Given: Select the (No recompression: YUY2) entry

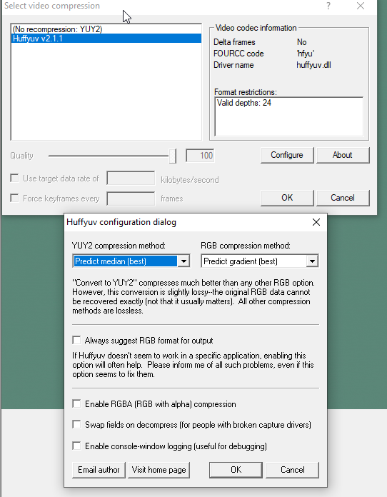Looking at the screenshot, I should [106, 29].
